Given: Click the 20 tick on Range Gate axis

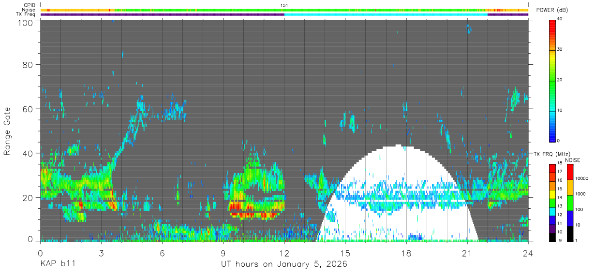Looking at the screenshot, I should pos(27,198).
